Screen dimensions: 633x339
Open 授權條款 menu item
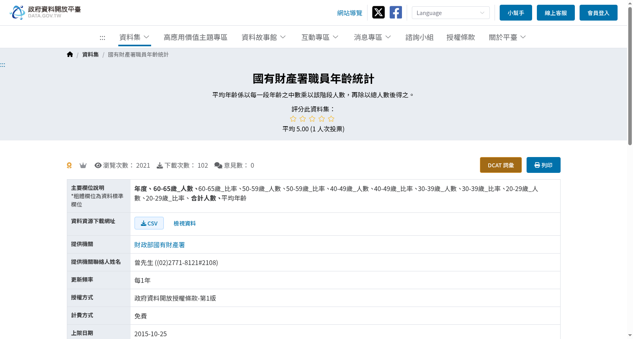click(461, 37)
